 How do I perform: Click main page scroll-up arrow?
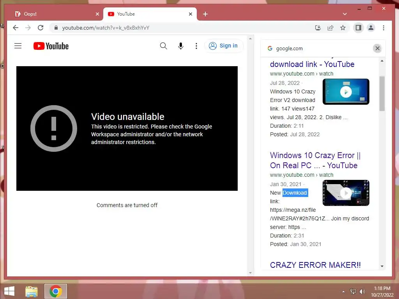pyautogui.click(x=251, y=39)
